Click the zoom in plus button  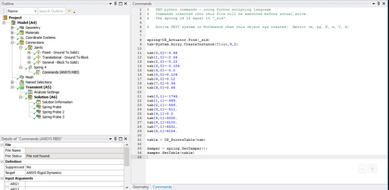coord(372,169)
